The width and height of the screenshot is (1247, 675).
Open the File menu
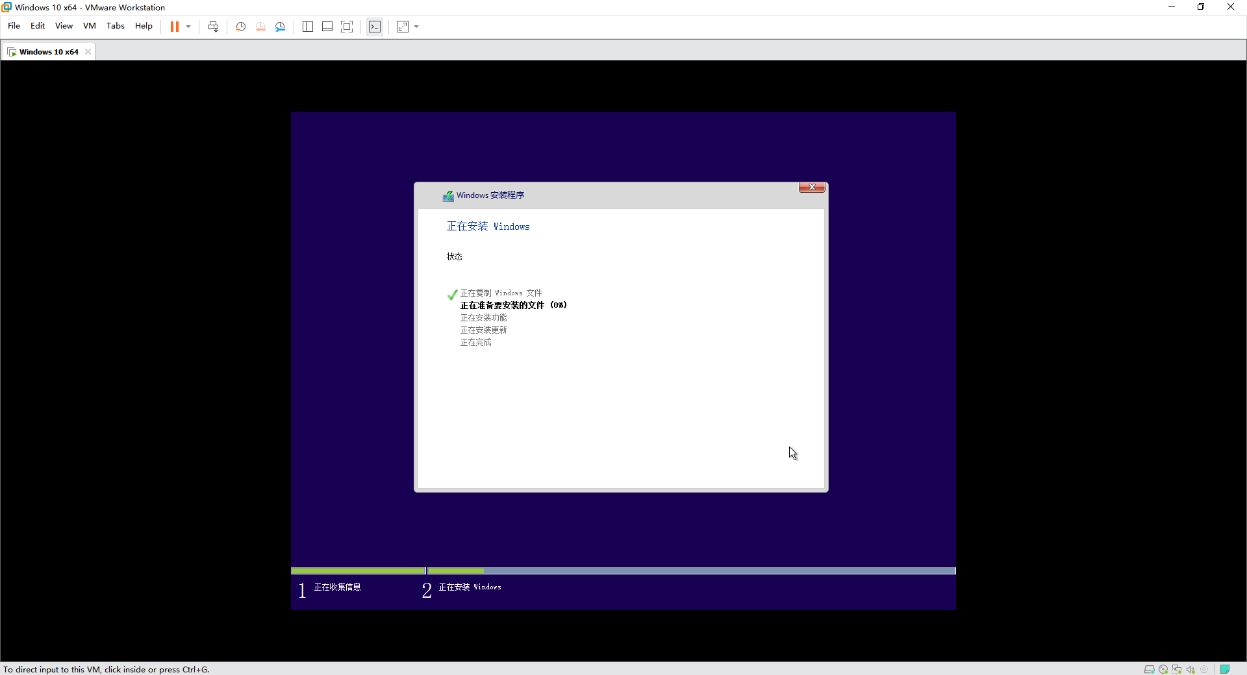click(14, 26)
